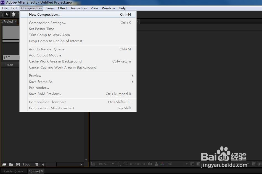Image resolution: width=262 pixels, height=174 pixels.
Task: Open the Layer menu
Action: click(x=50, y=8)
